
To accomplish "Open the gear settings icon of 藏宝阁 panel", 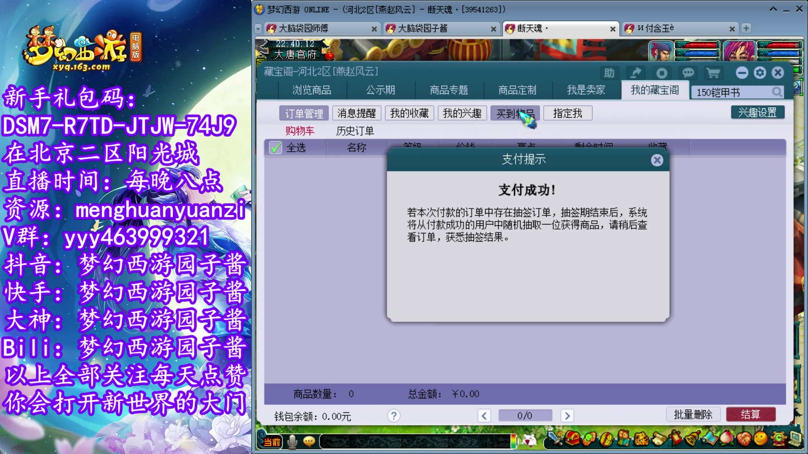I will pyautogui.click(x=760, y=73).
